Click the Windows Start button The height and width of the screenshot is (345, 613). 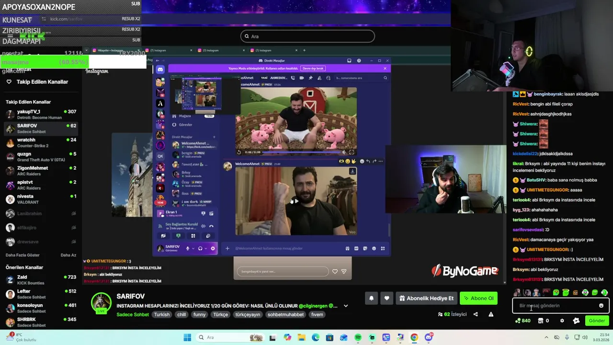tap(187, 337)
